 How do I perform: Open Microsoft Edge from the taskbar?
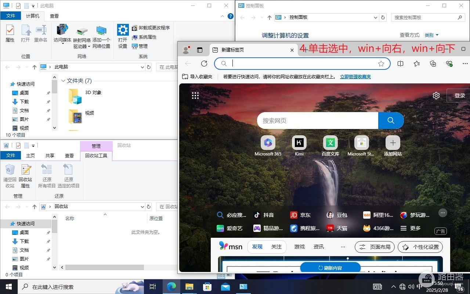(x=171, y=287)
